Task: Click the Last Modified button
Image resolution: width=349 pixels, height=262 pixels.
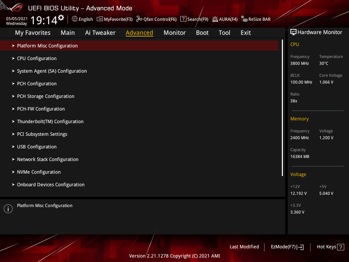Action: (x=244, y=247)
